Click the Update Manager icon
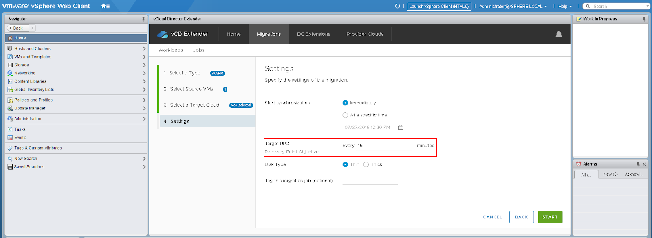The height and width of the screenshot is (238, 652). [x=10, y=108]
